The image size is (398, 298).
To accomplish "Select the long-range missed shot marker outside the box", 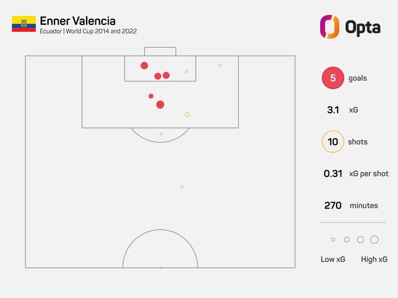I will pyautogui.click(x=182, y=186).
